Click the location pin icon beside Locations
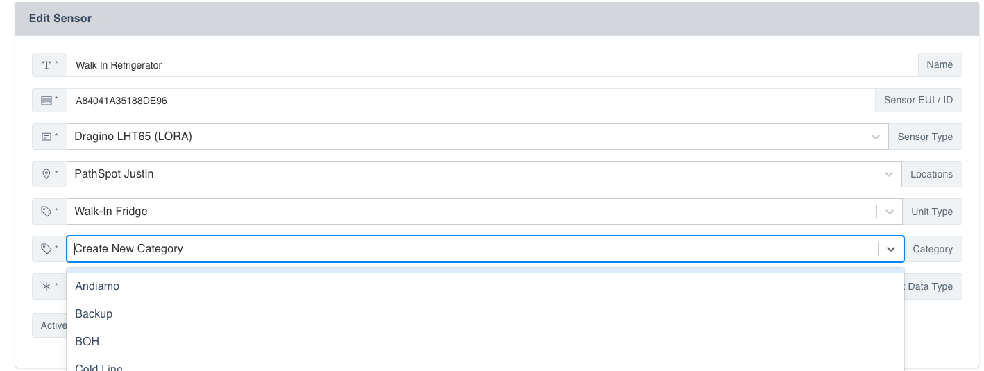 [46, 174]
